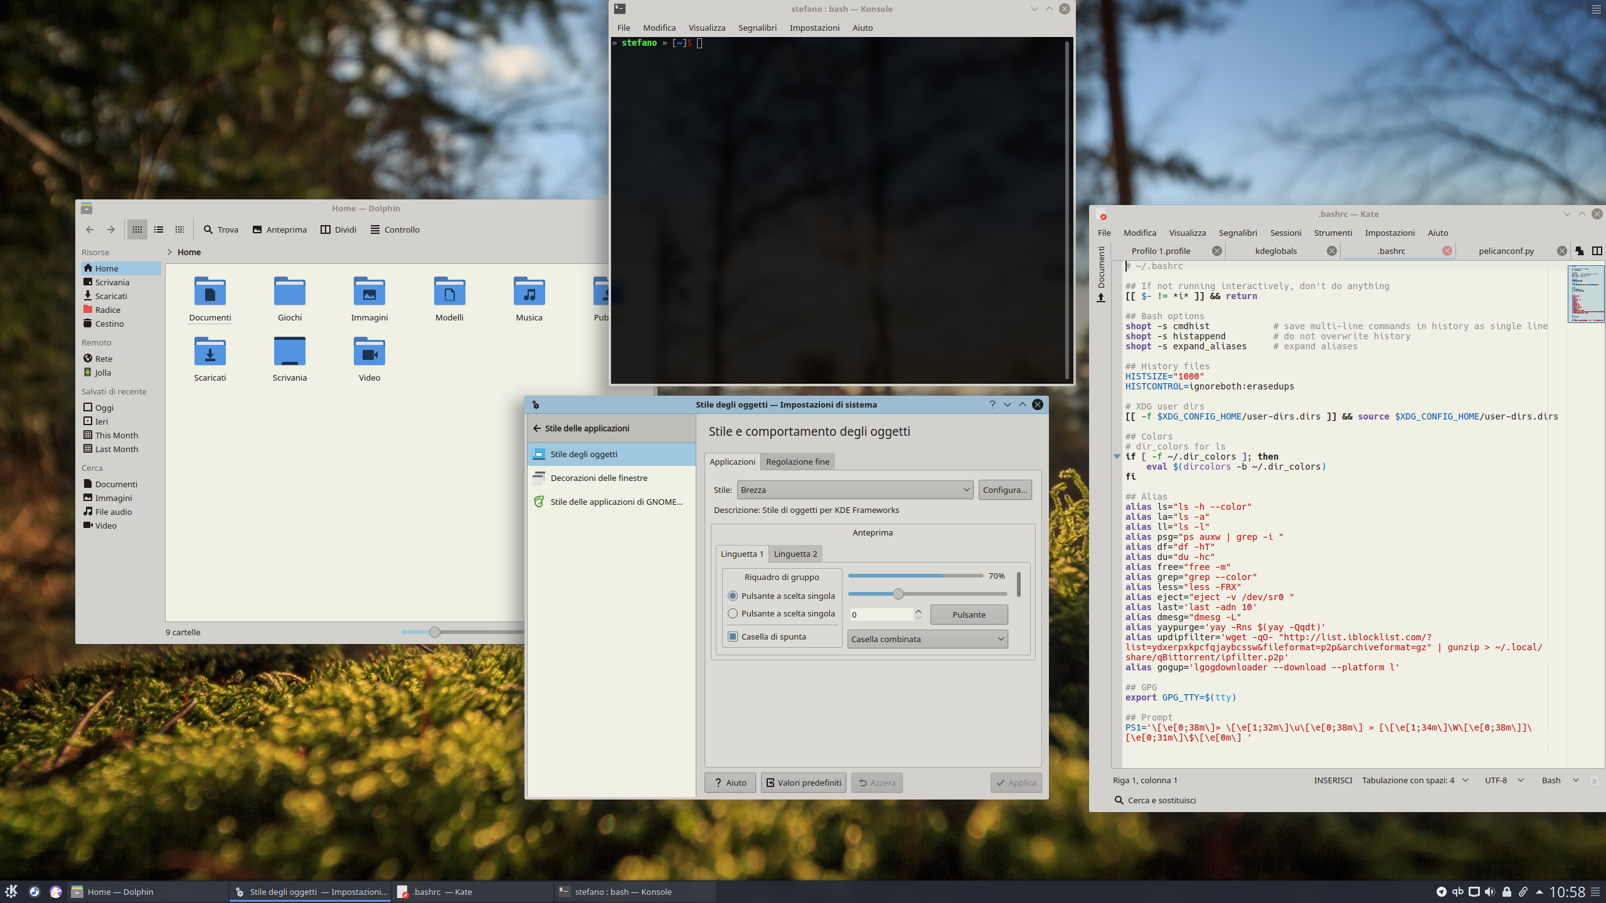Close the Profilo 1.profile tab in Kate
The image size is (1606, 903).
tap(1217, 251)
